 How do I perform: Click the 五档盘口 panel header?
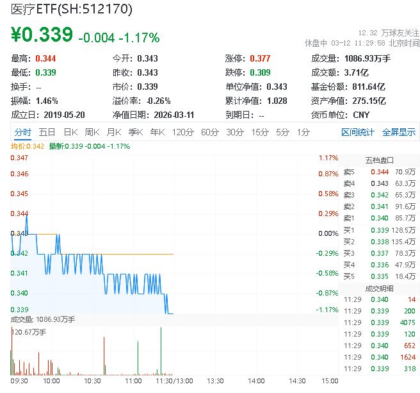click(x=379, y=160)
